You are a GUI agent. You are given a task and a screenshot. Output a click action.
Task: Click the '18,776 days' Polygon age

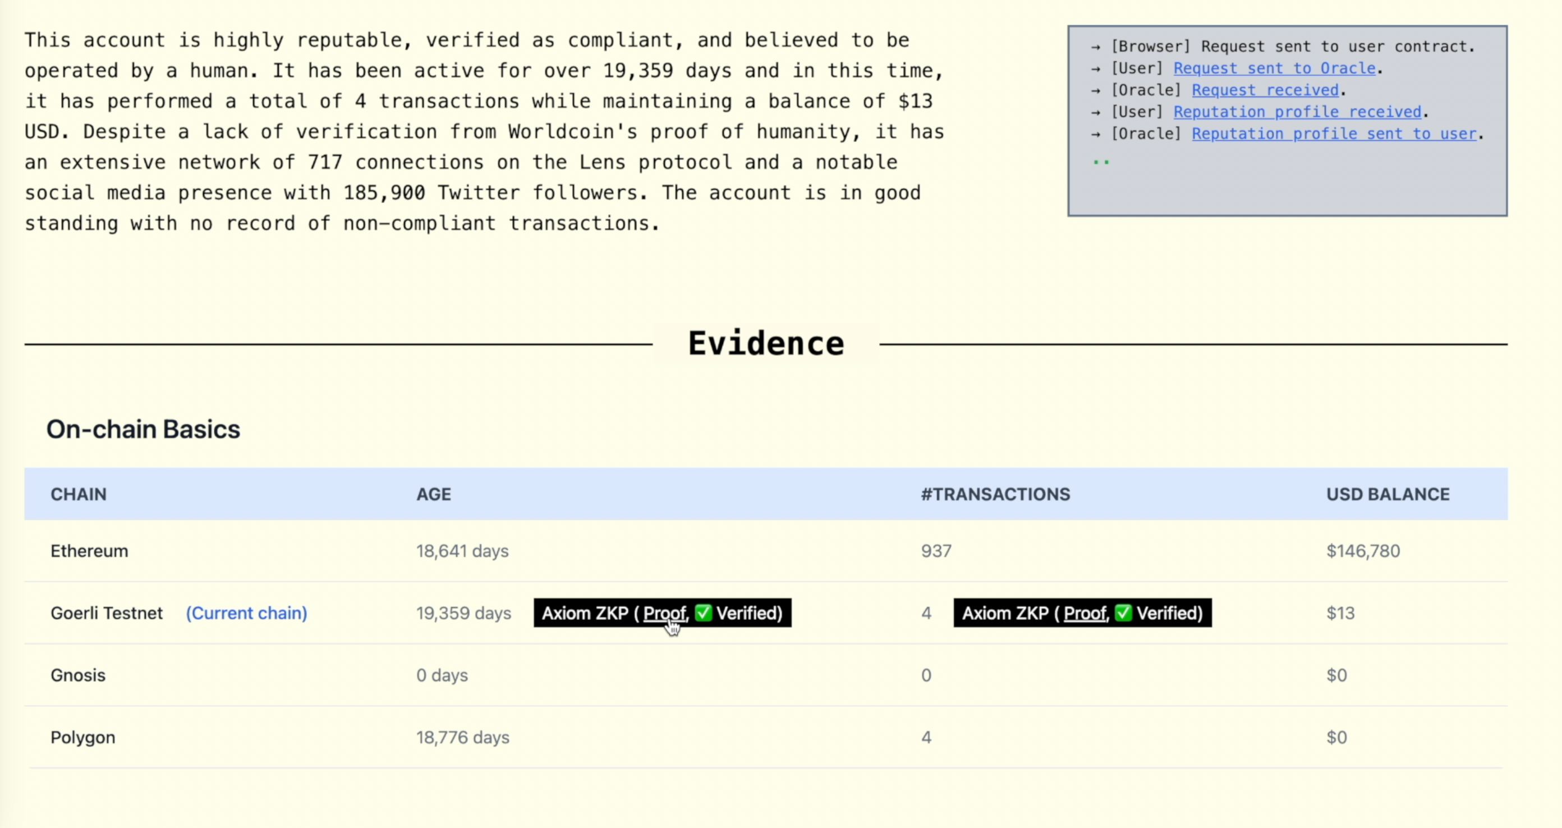(463, 737)
